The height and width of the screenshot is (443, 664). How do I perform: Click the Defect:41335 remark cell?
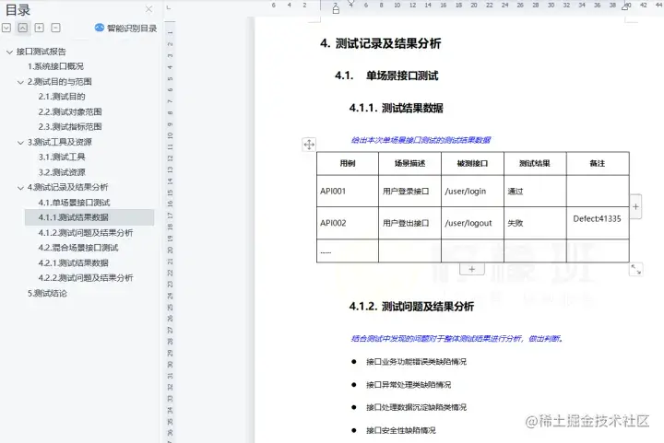[x=598, y=223]
